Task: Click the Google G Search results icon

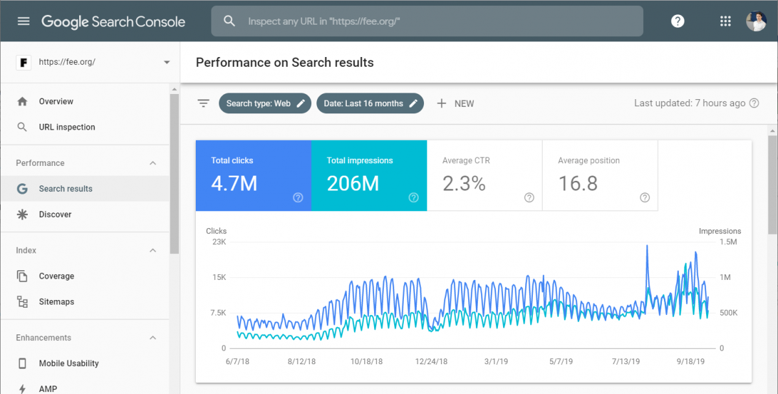Action: pyautogui.click(x=23, y=189)
